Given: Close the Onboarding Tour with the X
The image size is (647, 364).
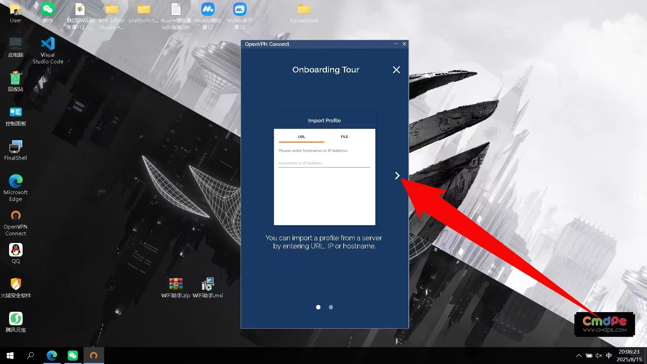Looking at the screenshot, I should click(x=396, y=70).
